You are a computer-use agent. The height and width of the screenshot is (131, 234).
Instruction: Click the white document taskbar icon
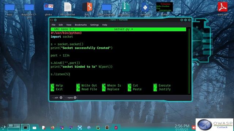(x=44, y=128)
